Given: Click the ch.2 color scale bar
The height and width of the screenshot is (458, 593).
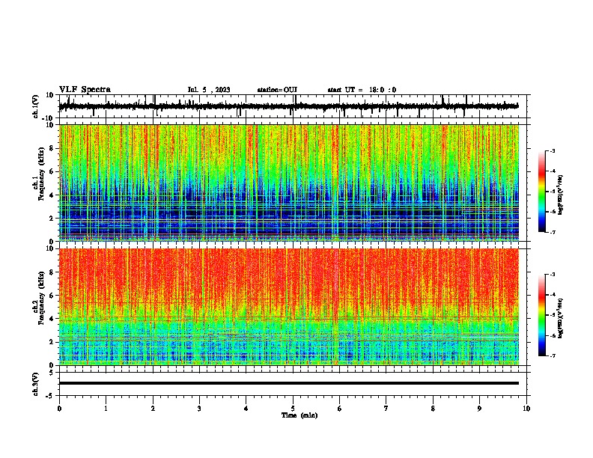Looking at the screenshot, I should click(542, 315).
